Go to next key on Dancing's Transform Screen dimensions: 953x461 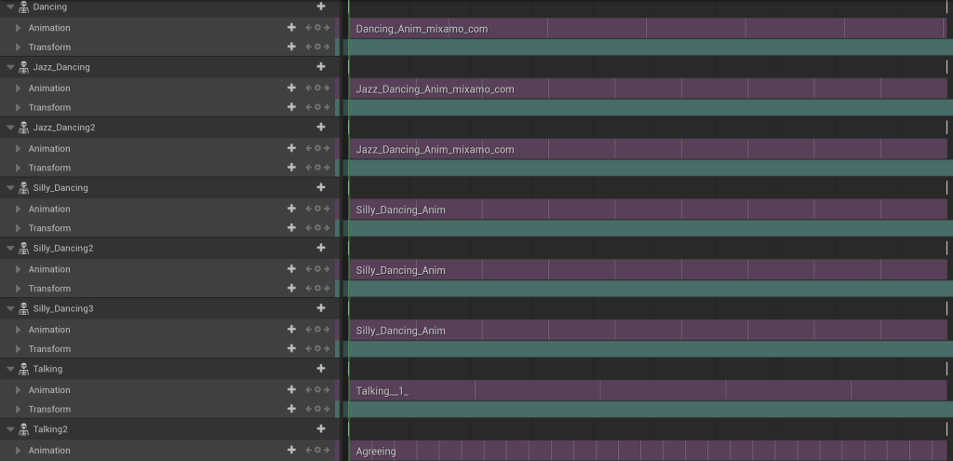327,47
